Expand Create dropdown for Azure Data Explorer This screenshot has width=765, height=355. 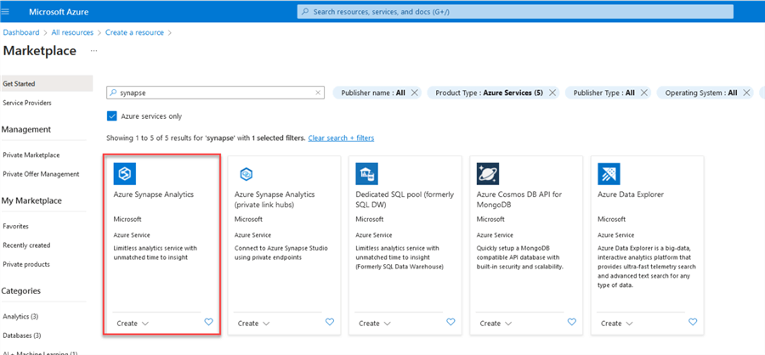(x=617, y=324)
